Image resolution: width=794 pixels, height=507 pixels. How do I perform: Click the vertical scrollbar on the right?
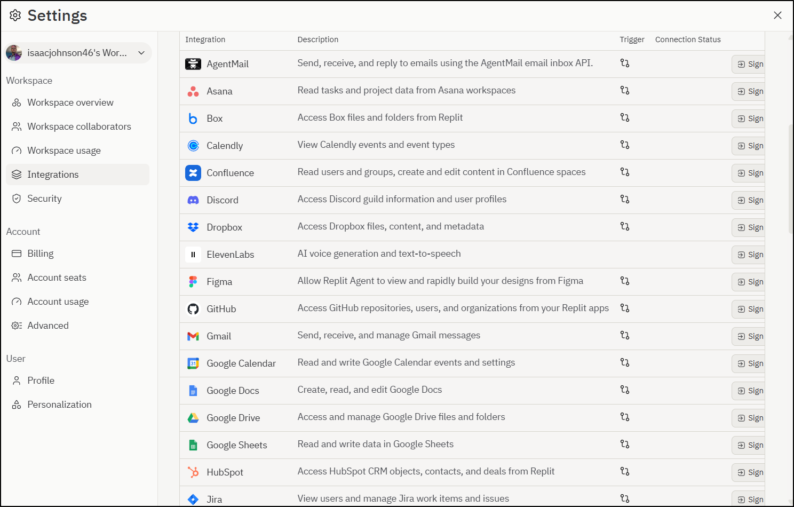point(791,179)
